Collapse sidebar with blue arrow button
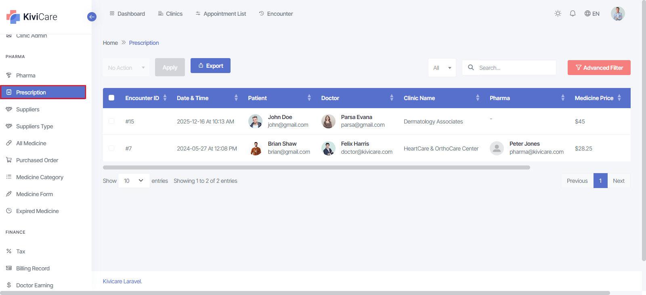 click(92, 17)
